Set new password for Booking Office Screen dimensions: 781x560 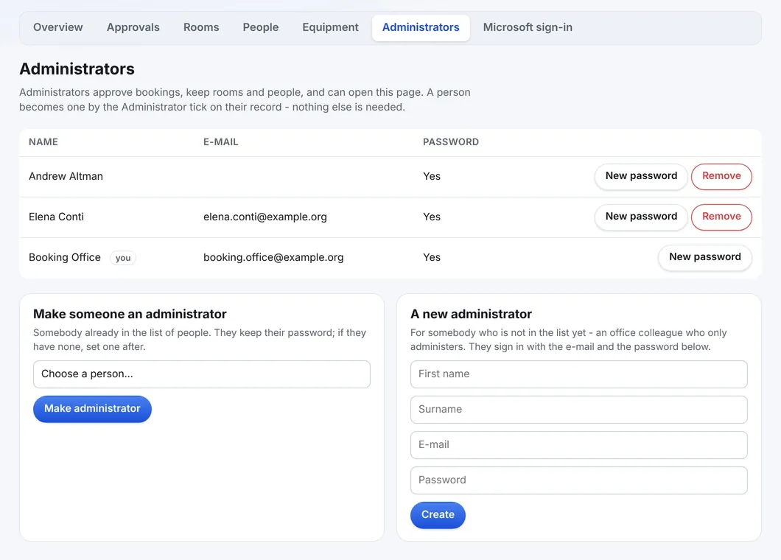point(705,257)
